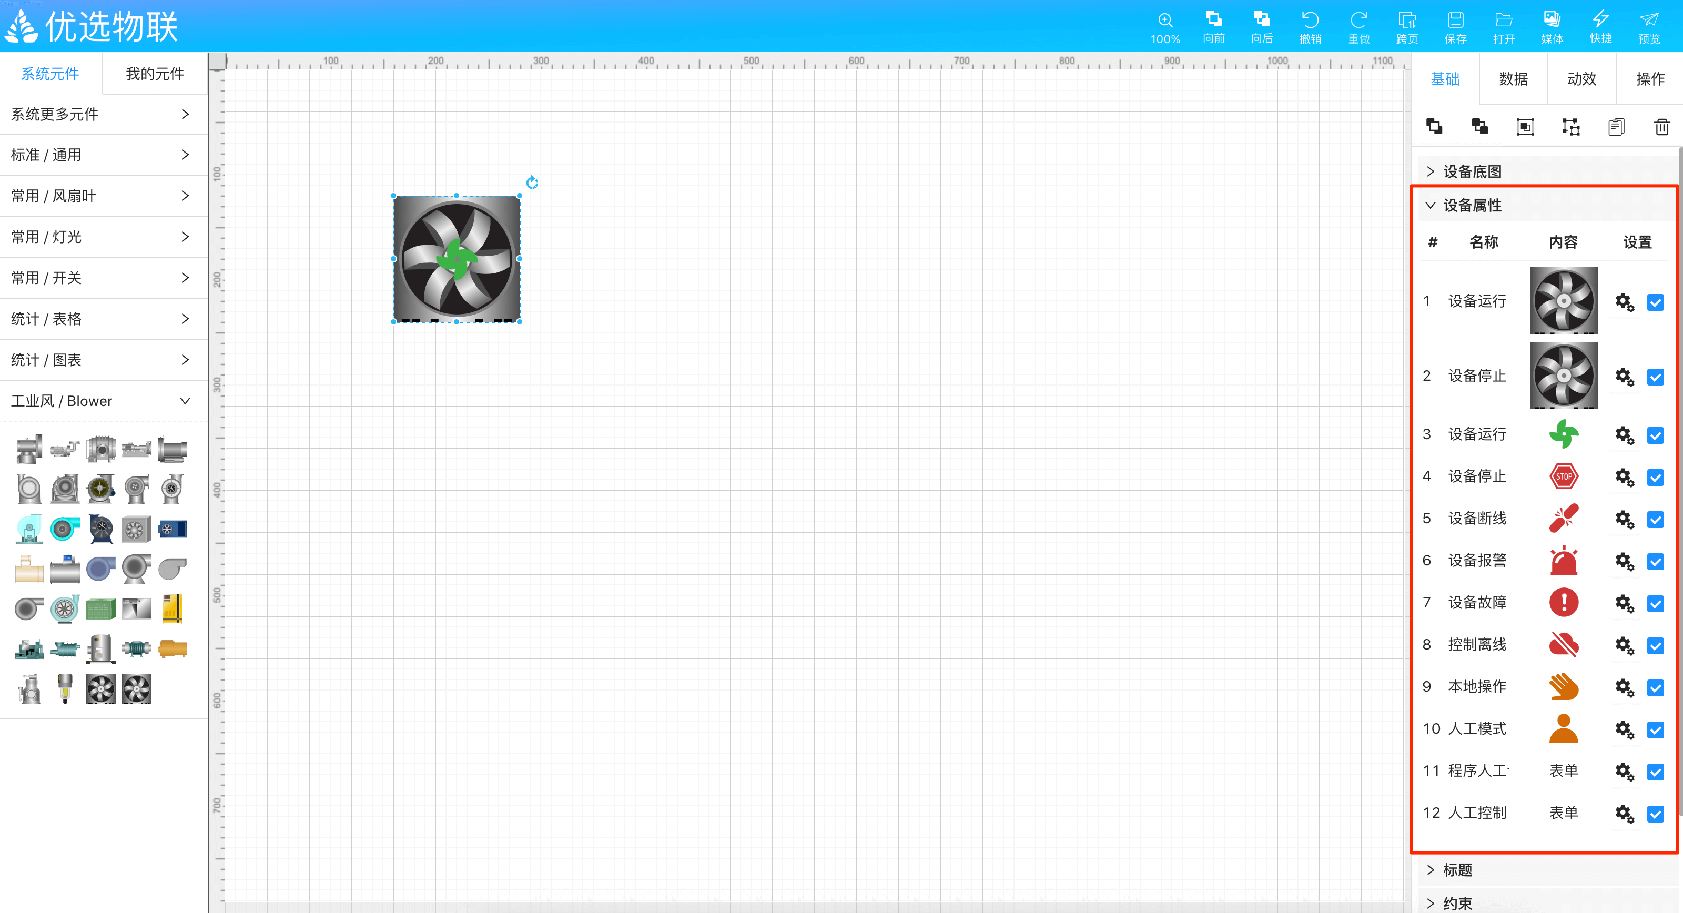
Task: Expand the 系统更多元件 category
Action: [104, 114]
